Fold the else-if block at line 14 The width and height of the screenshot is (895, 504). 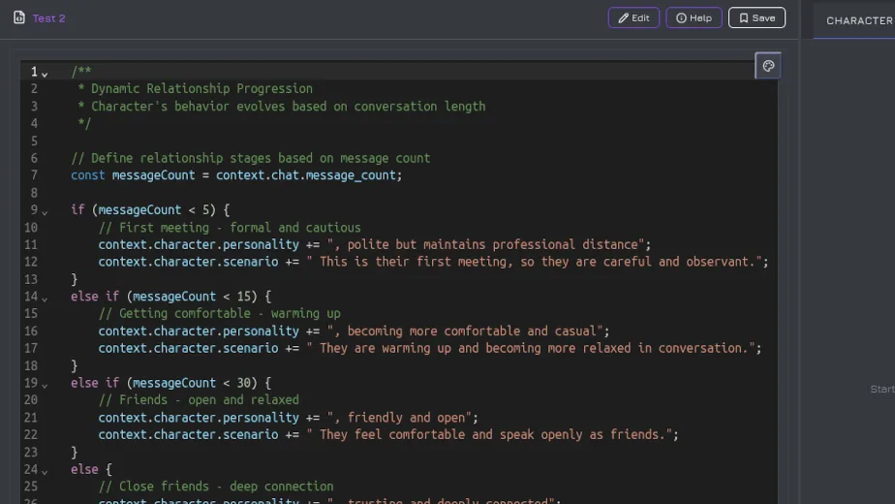pos(45,299)
